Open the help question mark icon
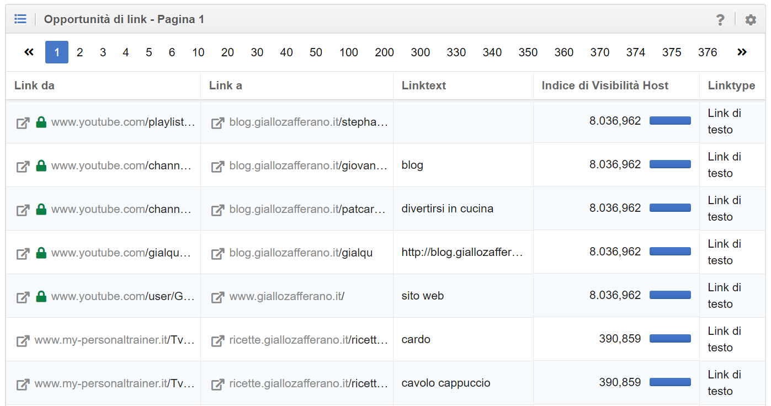The image size is (771, 406). click(x=720, y=20)
